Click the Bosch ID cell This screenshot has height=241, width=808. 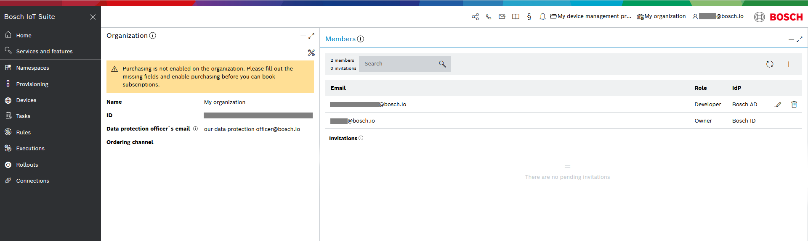(744, 120)
